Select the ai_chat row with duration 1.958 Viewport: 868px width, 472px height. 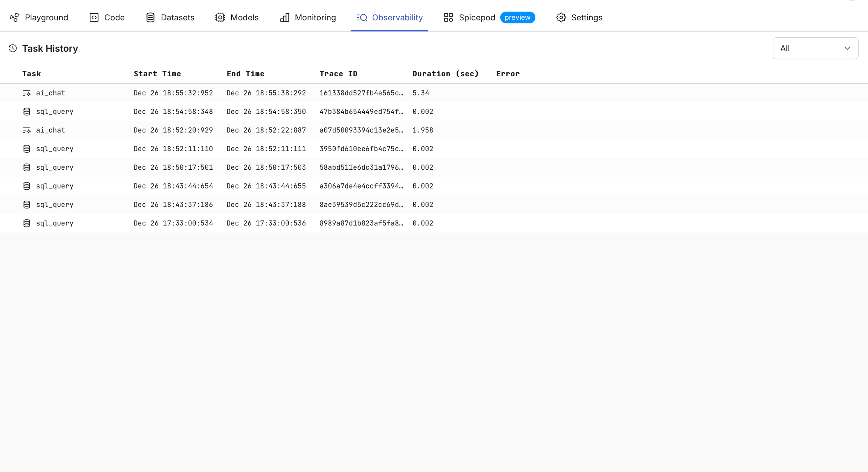[x=50, y=130]
